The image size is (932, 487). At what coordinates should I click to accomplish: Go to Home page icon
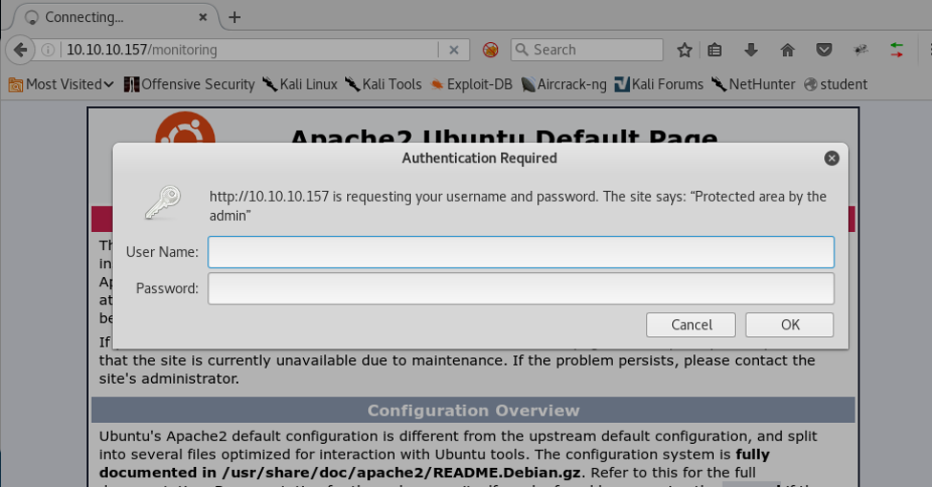point(788,50)
